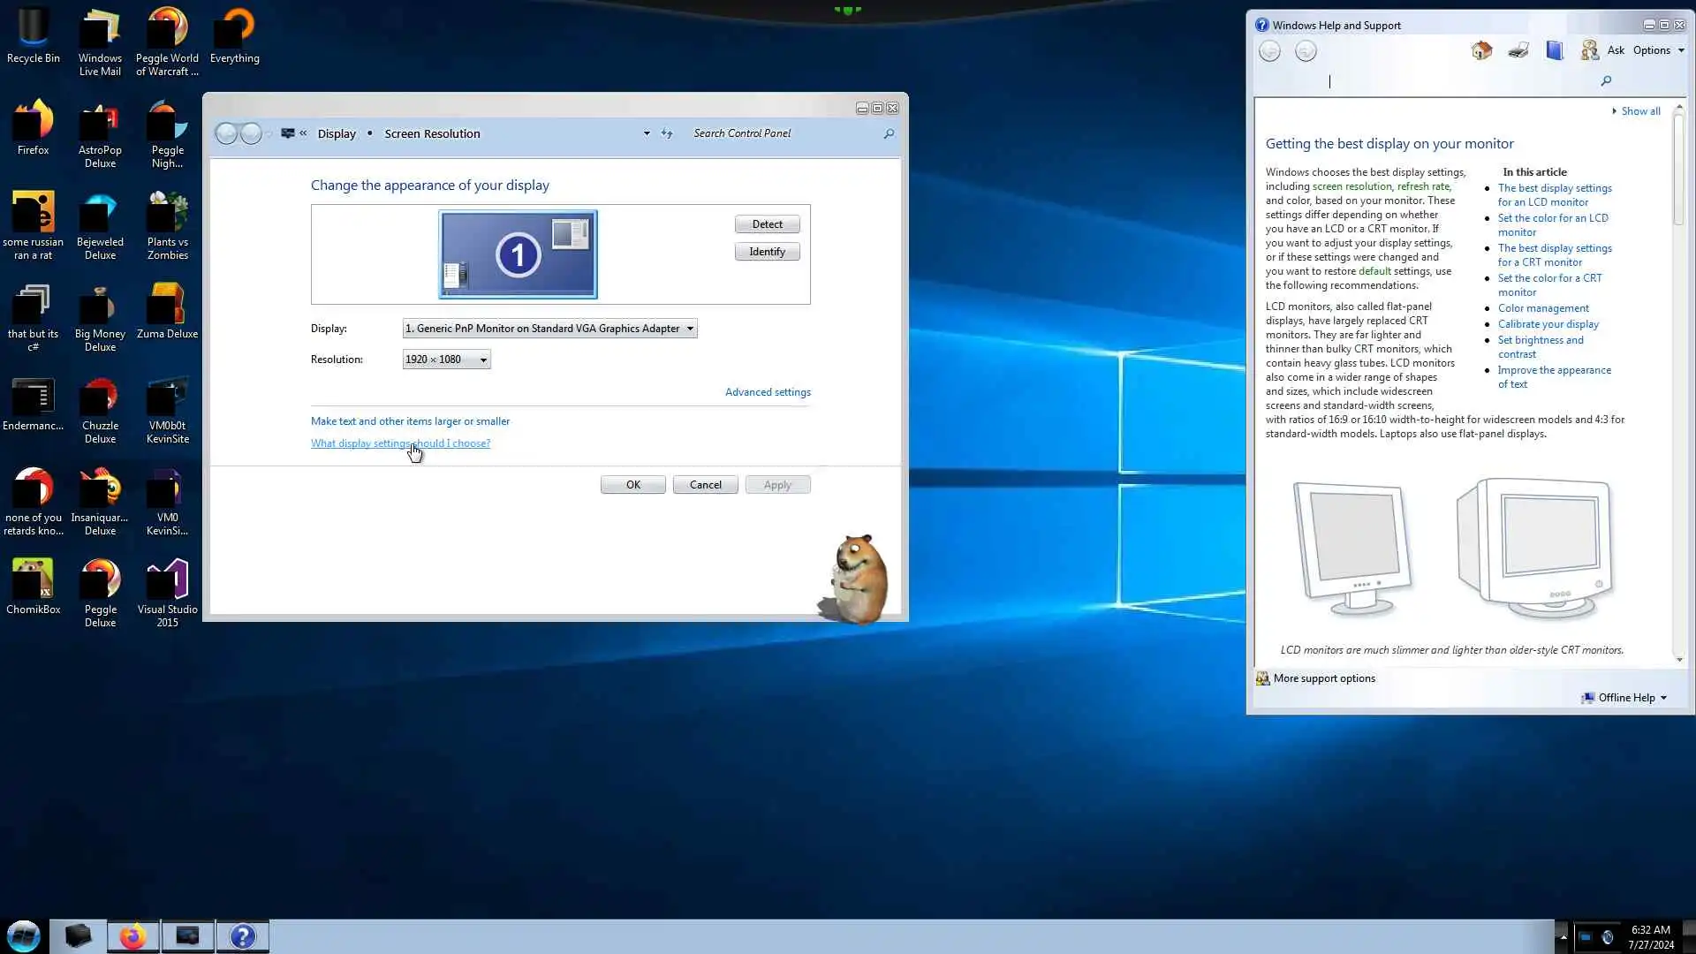Screen dimensions: 1696x954
Task: Open the Resolution dropdown
Action: pos(446,360)
